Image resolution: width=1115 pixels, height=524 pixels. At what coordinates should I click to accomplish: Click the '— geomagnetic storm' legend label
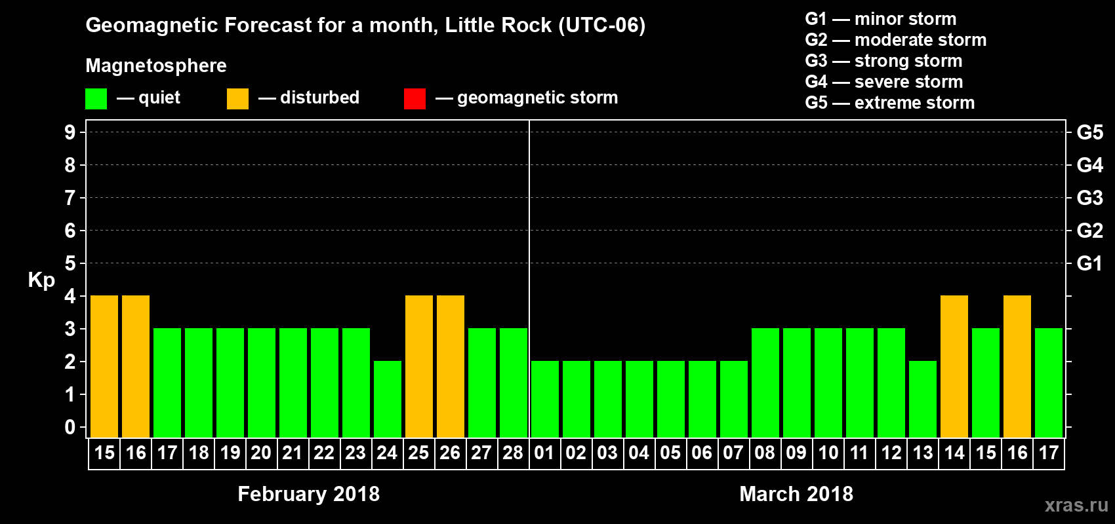[x=527, y=98]
